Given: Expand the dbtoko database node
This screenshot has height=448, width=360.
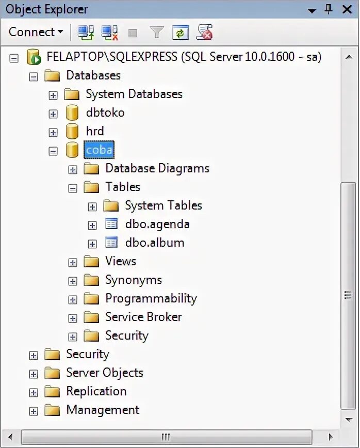Looking at the screenshot, I should (53, 114).
